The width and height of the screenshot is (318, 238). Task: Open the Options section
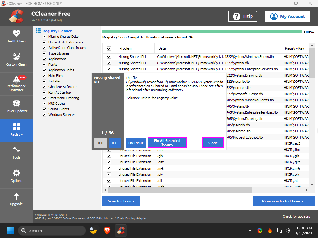[x=16, y=177]
